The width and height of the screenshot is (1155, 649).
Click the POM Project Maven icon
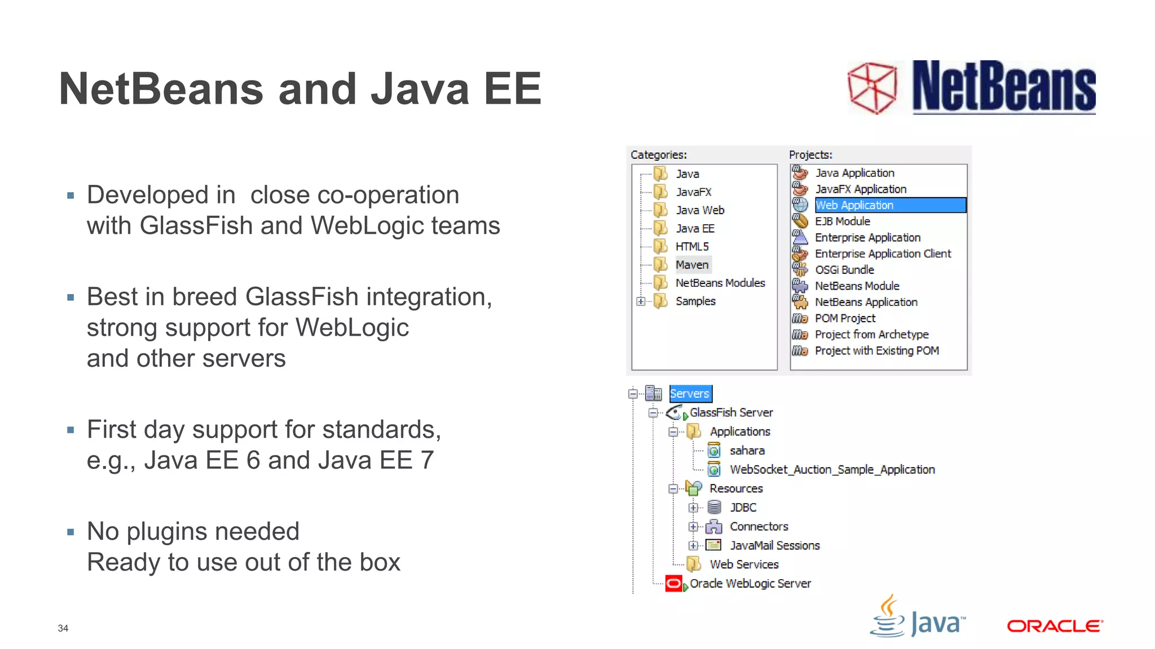[800, 318]
